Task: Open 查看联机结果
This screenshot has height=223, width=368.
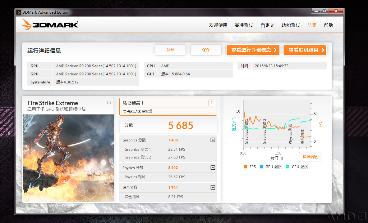Action: point(305,50)
